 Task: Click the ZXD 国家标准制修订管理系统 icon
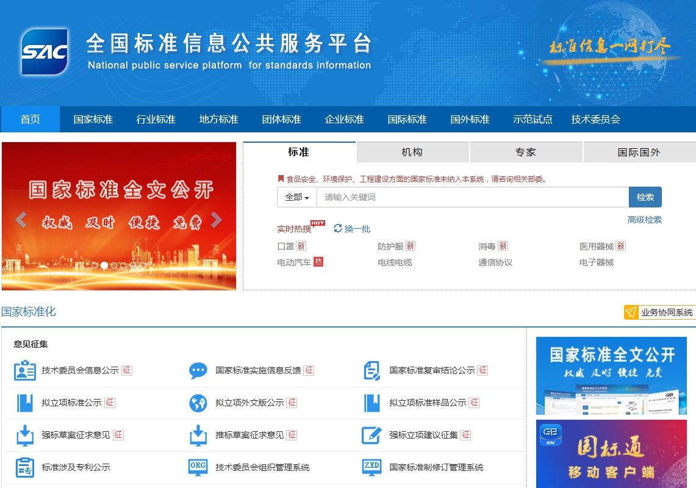coord(371,467)
